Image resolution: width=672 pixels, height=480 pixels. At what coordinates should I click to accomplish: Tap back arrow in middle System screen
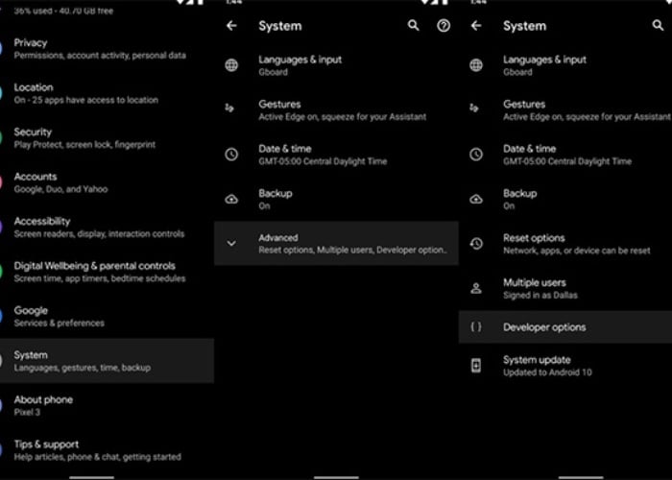pyautogui.click(x=231, y=26)
